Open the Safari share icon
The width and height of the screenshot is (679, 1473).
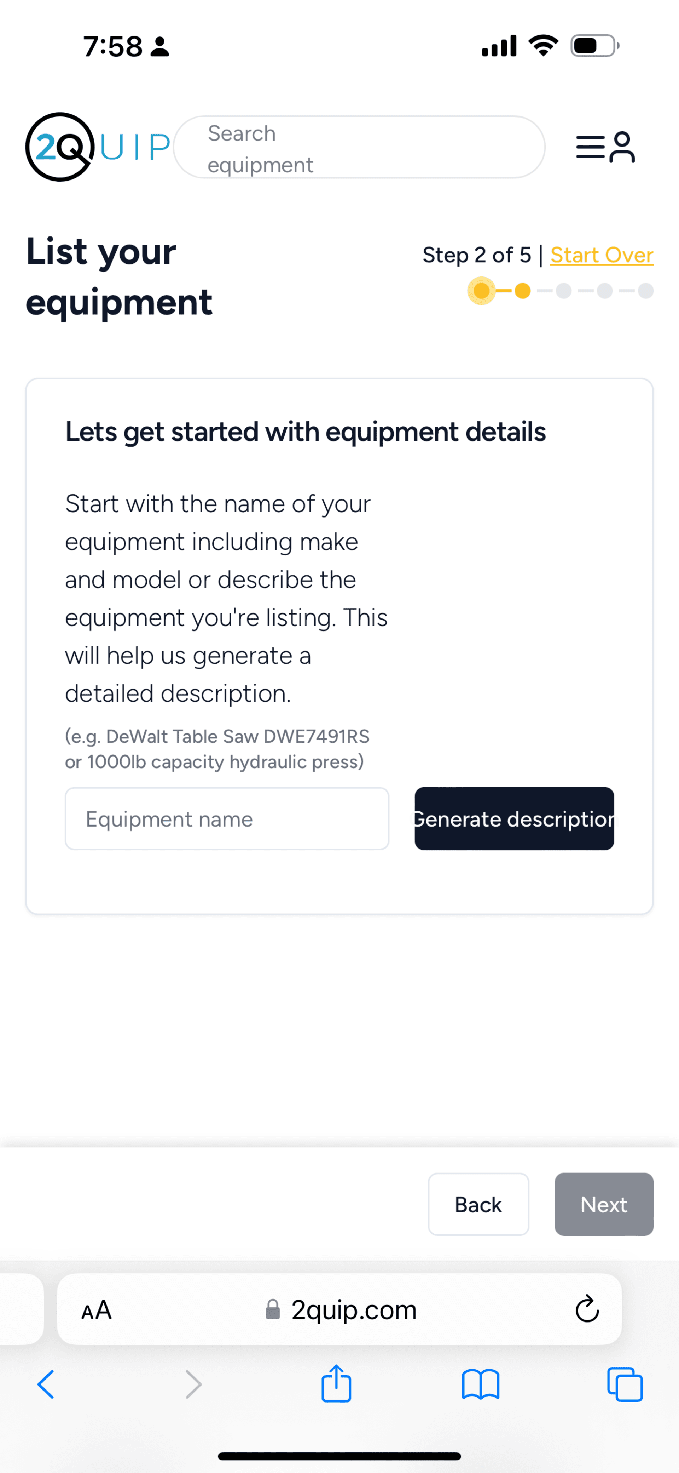click(x=336, y=1383)
